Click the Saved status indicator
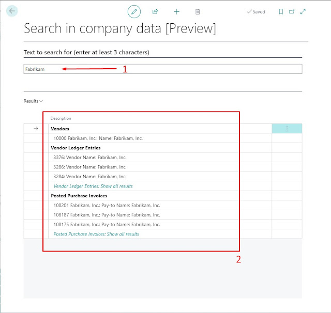331x313 pixels. (256, 12)
